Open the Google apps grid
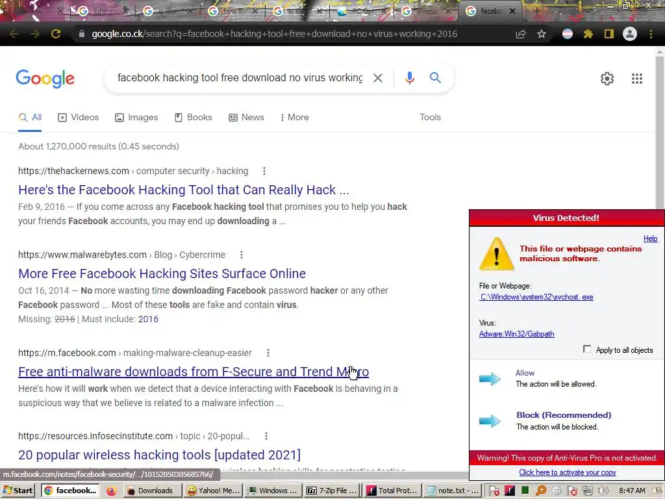Image resolution: width=665 pixels, height=499 pixels. click(x=636, y=79)
